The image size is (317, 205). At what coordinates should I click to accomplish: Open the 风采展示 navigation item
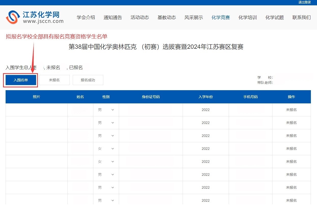(x=194, y=18)
